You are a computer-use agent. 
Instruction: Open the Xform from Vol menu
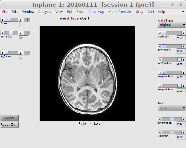[120, 12]
